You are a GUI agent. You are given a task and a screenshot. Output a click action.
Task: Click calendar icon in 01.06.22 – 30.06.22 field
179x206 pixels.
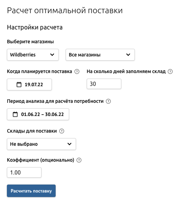coord(15,114)
